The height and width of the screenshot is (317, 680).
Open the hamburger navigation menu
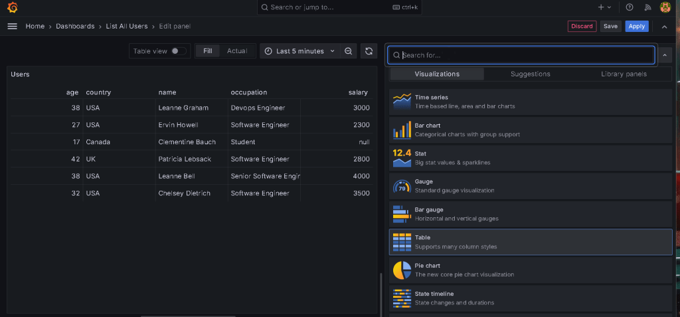pos(12,27)
